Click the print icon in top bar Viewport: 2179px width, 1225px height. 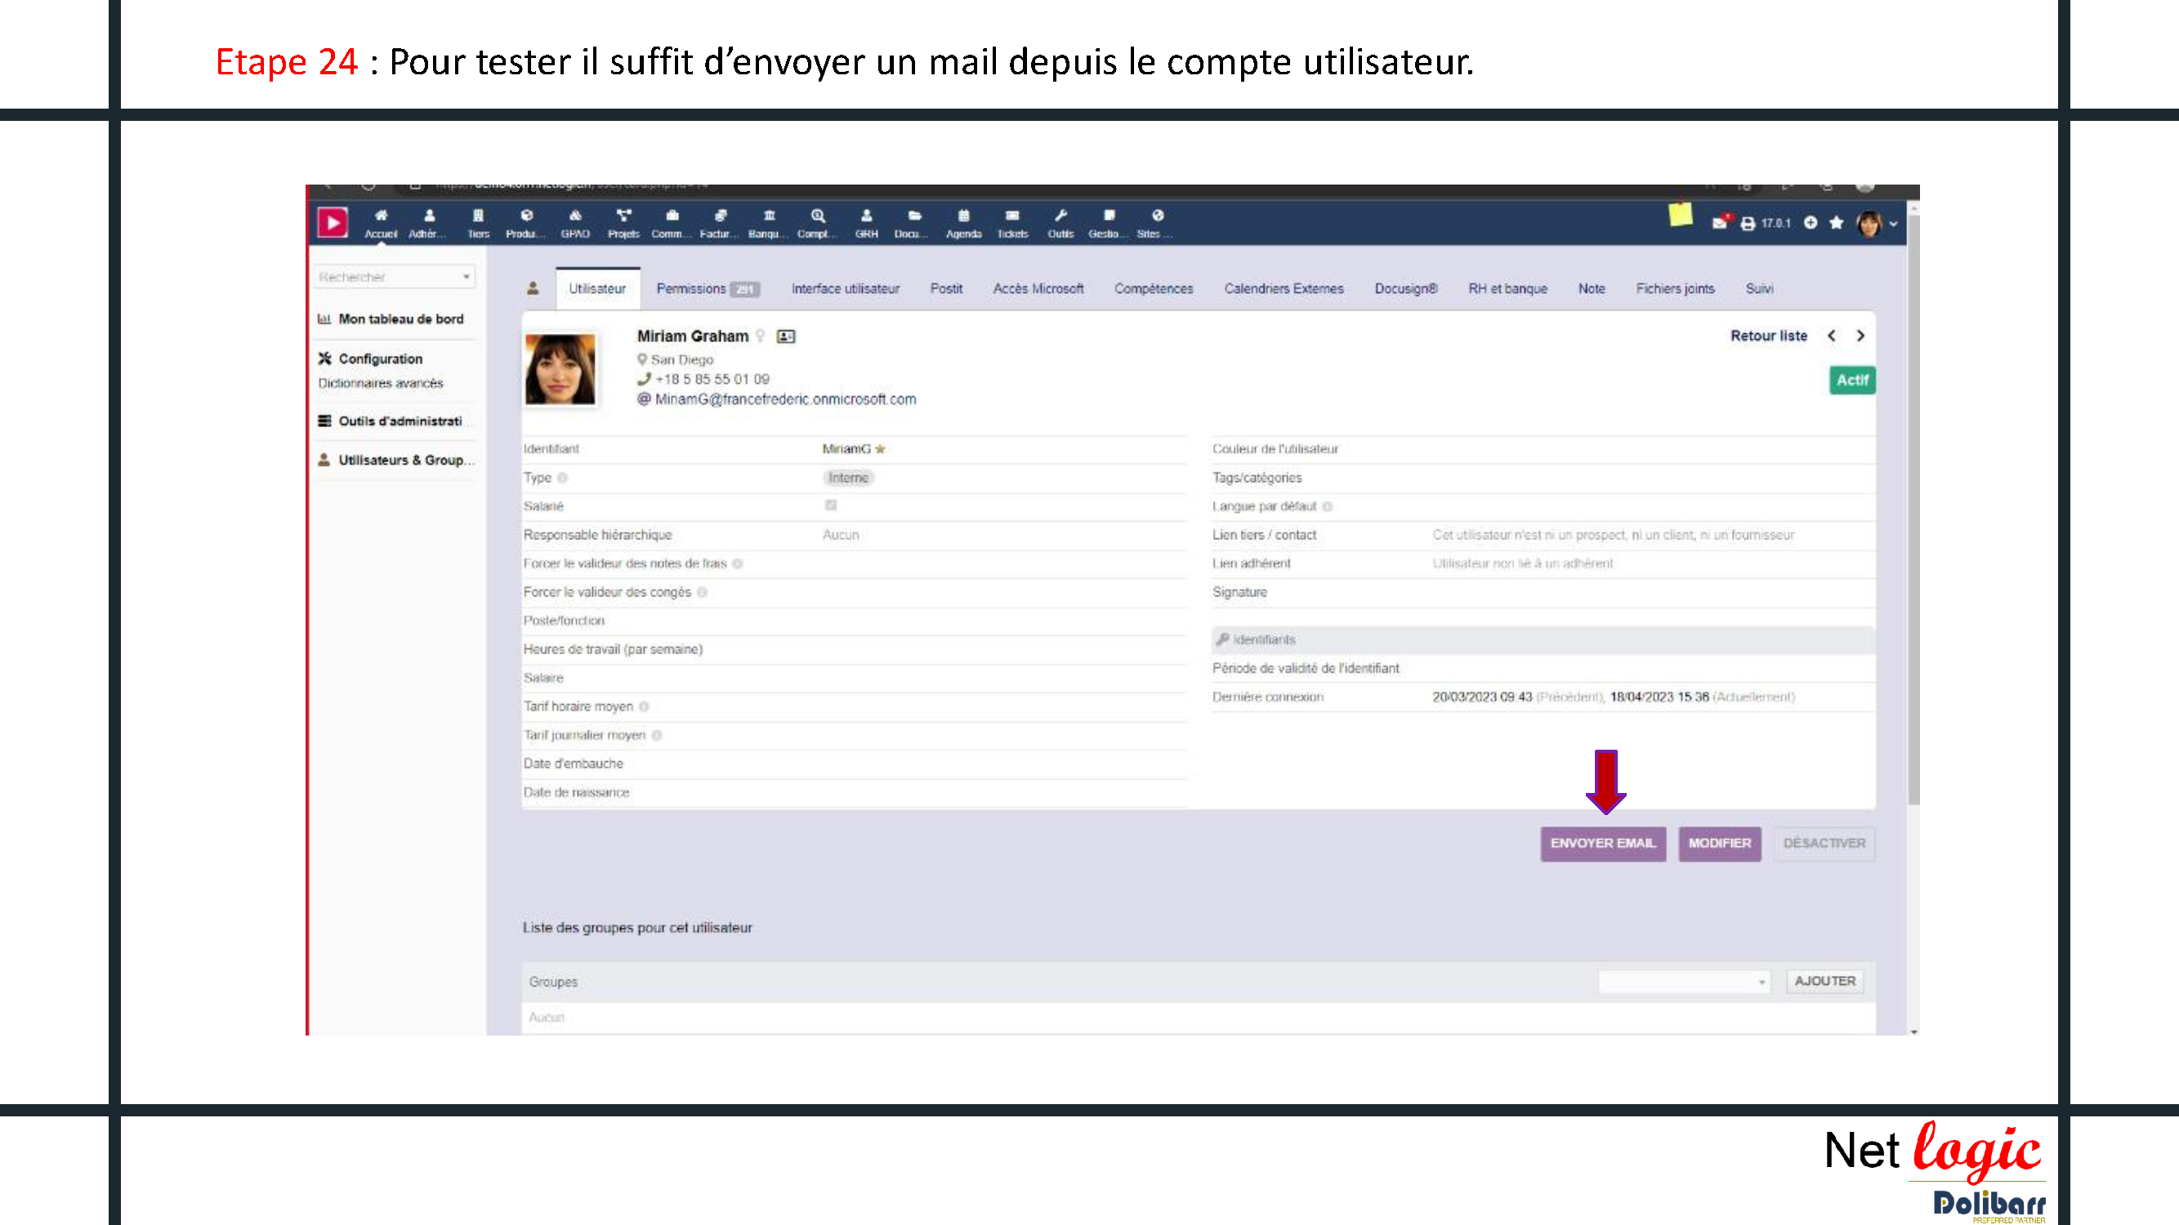[x=1748, y=223]
